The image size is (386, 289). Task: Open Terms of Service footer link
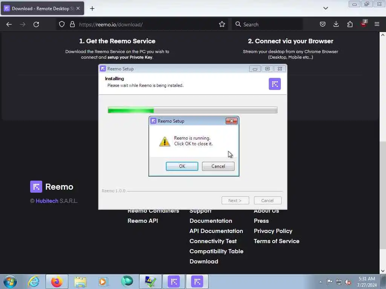276,241
